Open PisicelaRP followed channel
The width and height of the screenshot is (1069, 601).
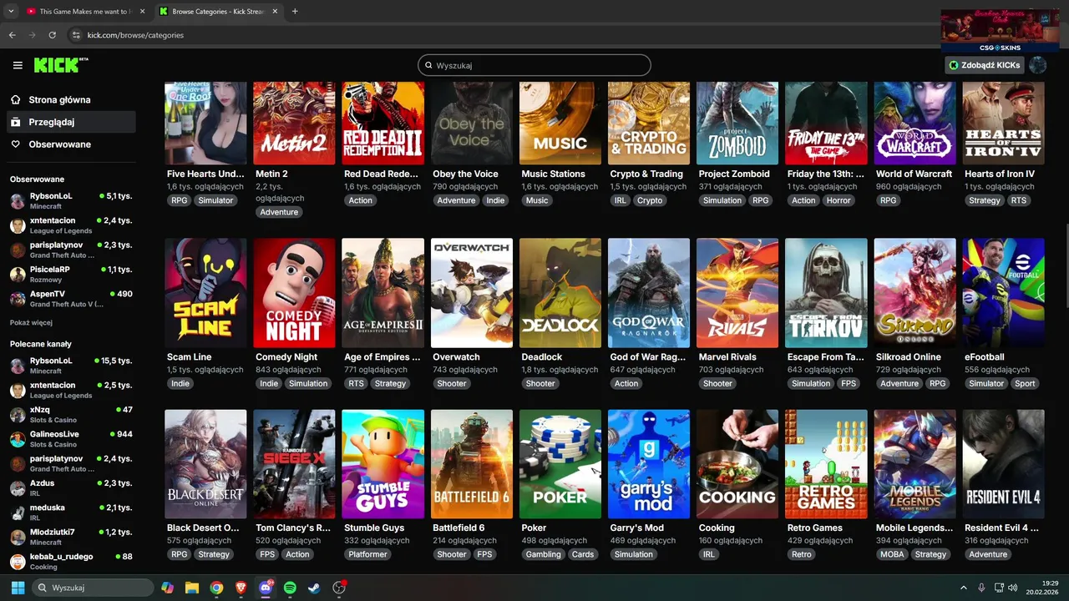click(x=70, y=275)
